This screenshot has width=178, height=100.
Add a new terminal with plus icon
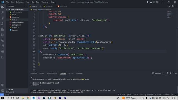click(163, 73)
